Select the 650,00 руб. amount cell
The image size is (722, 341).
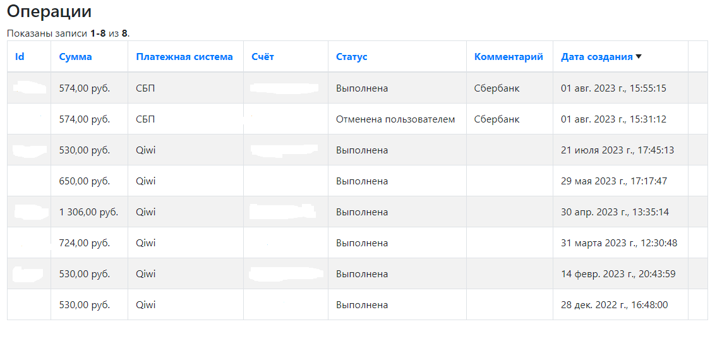coord(89,181)
